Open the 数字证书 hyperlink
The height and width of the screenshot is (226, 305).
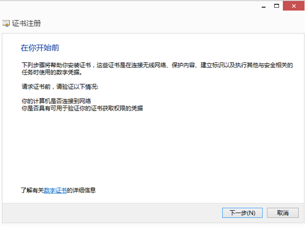click(55, 190)
